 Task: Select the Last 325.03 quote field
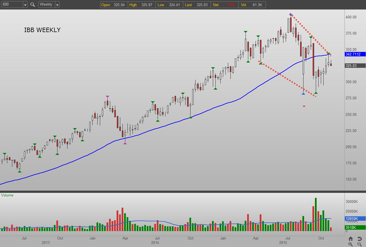[198, 5]
